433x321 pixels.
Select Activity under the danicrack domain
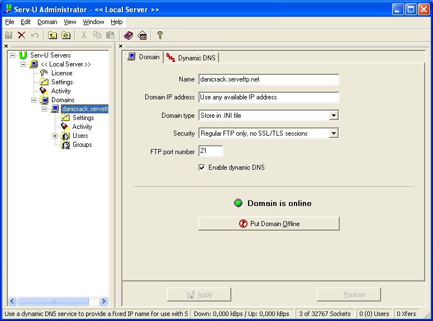[x=82, y=127]
